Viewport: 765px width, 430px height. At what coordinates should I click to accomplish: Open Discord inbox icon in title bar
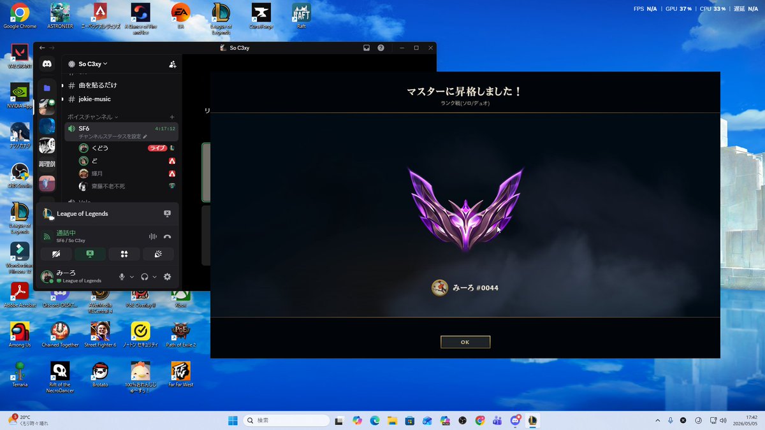(367, 48)
